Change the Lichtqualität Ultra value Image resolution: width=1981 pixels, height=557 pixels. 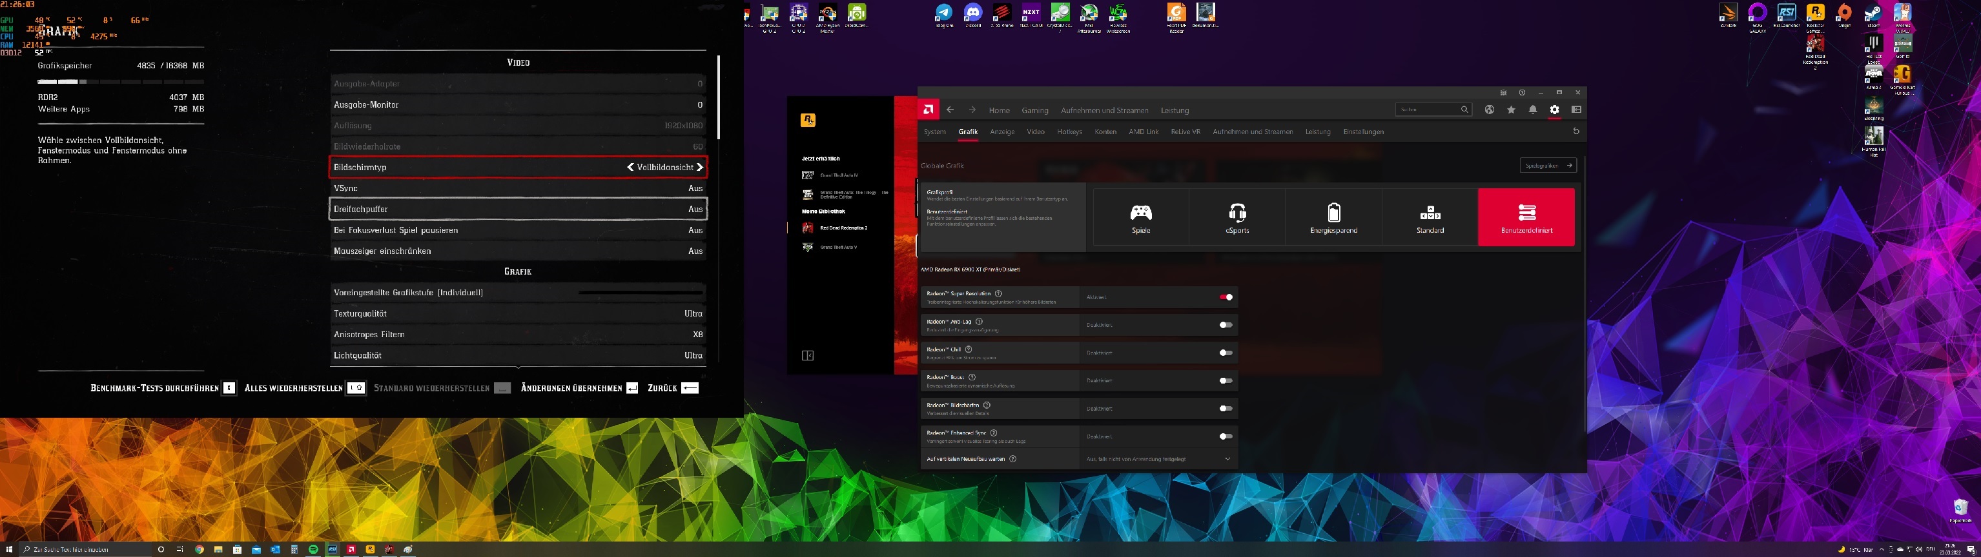point(693,355)
